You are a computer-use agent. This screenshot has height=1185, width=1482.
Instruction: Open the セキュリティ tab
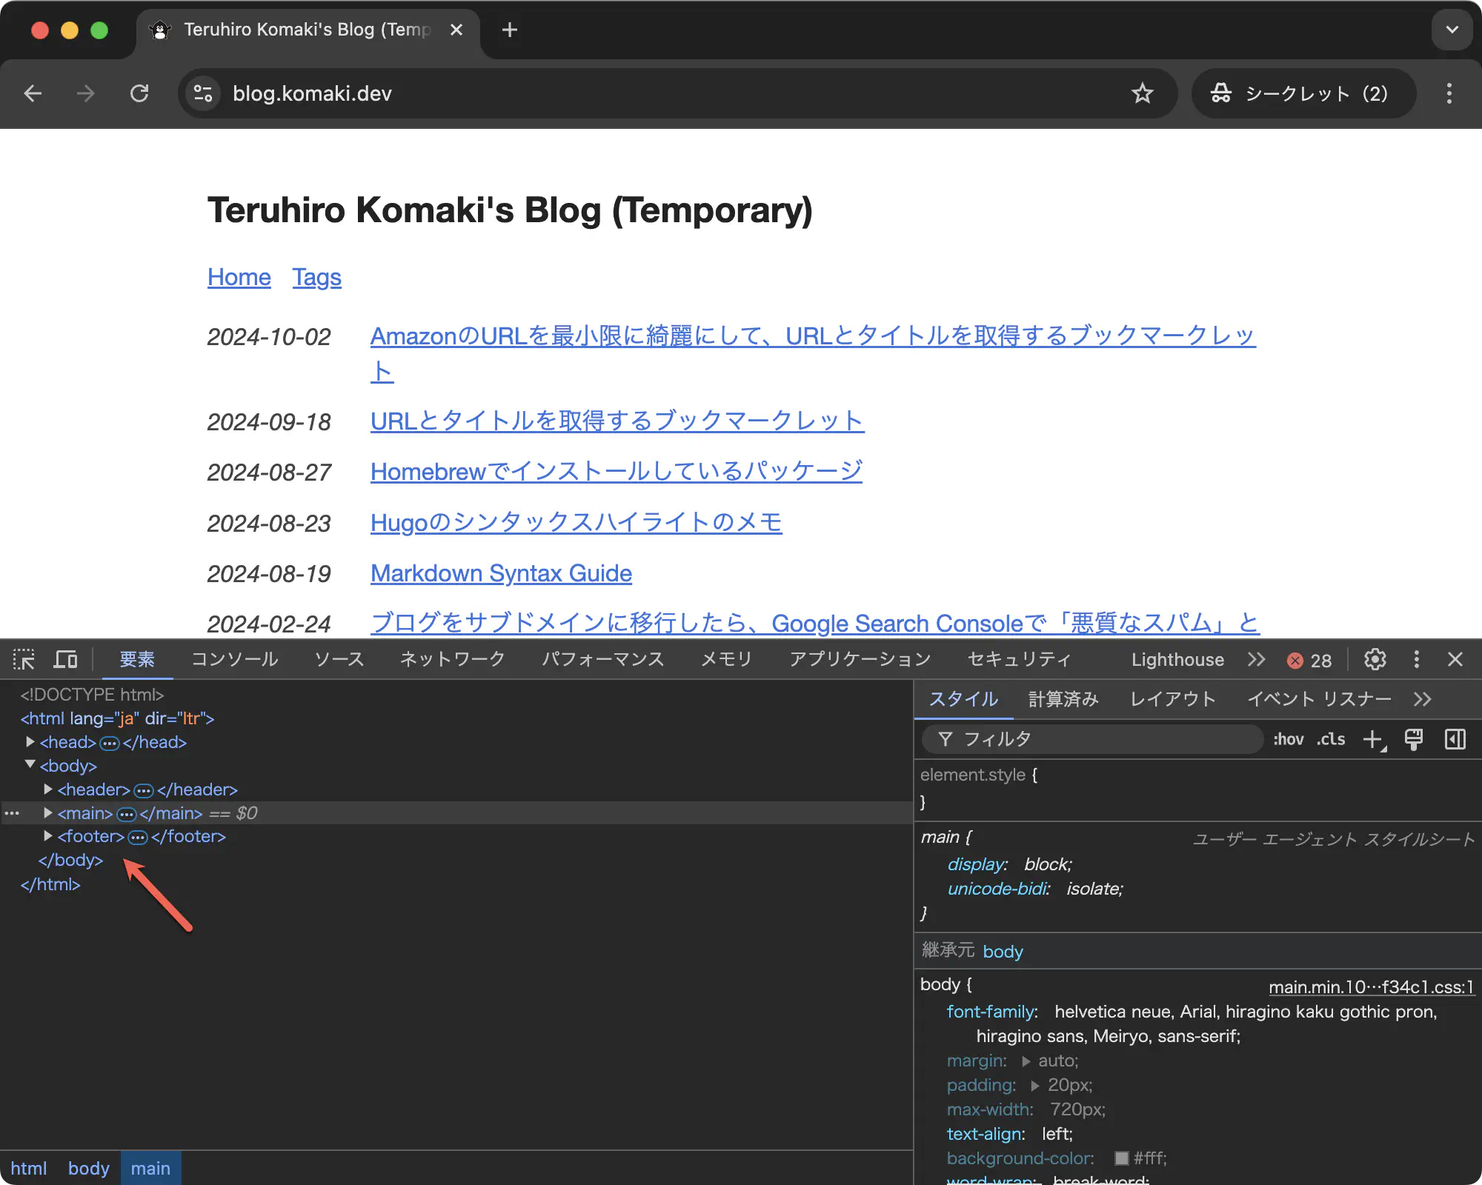1020,659
